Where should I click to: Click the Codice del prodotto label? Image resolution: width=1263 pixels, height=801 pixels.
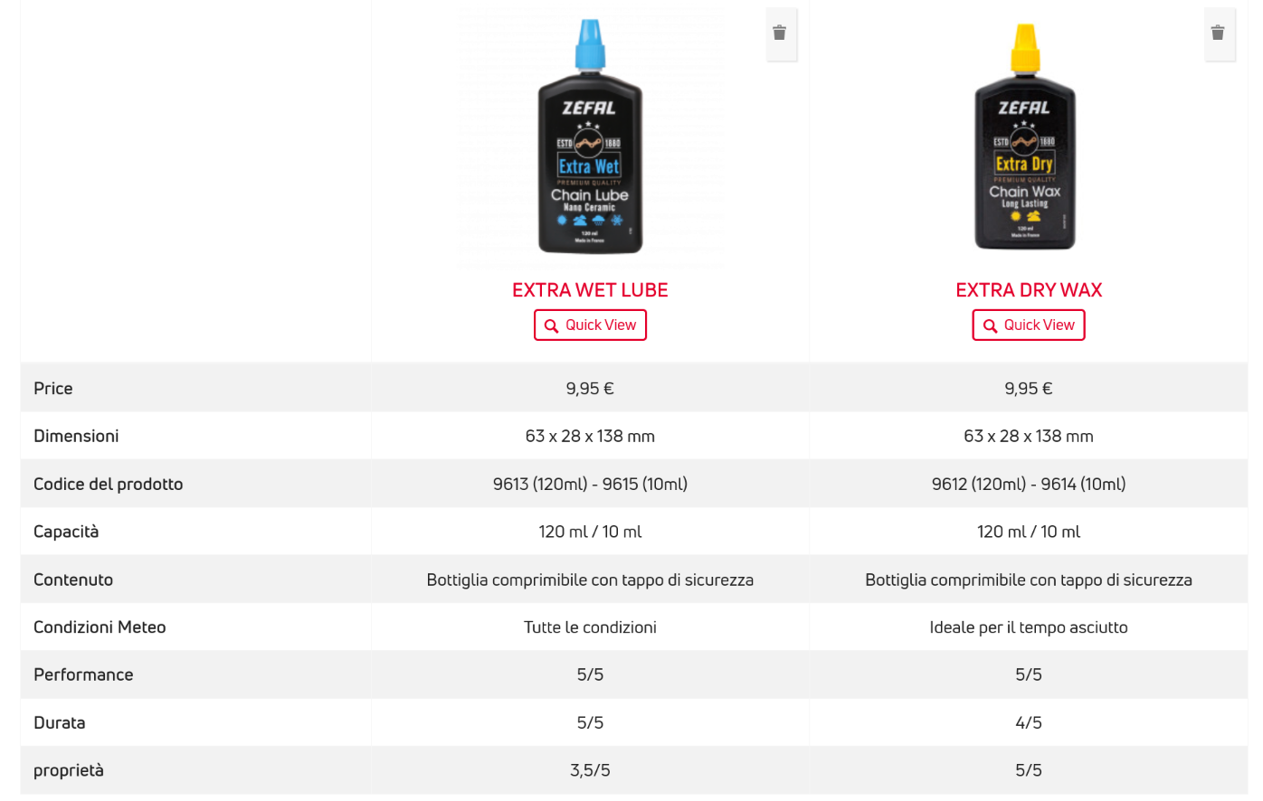pyautogui.click(x=108, y=485)
